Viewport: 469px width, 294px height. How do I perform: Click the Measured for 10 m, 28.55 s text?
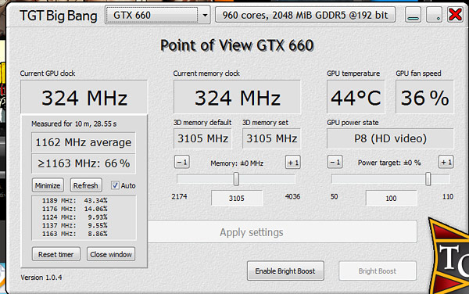[74, 124]
